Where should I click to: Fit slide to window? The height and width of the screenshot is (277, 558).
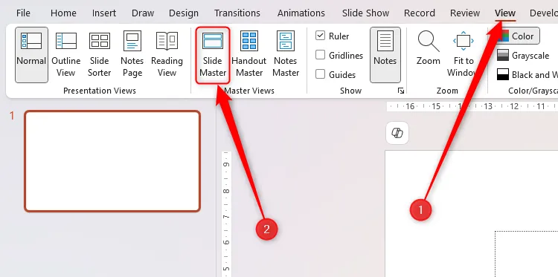coord(464,55)
